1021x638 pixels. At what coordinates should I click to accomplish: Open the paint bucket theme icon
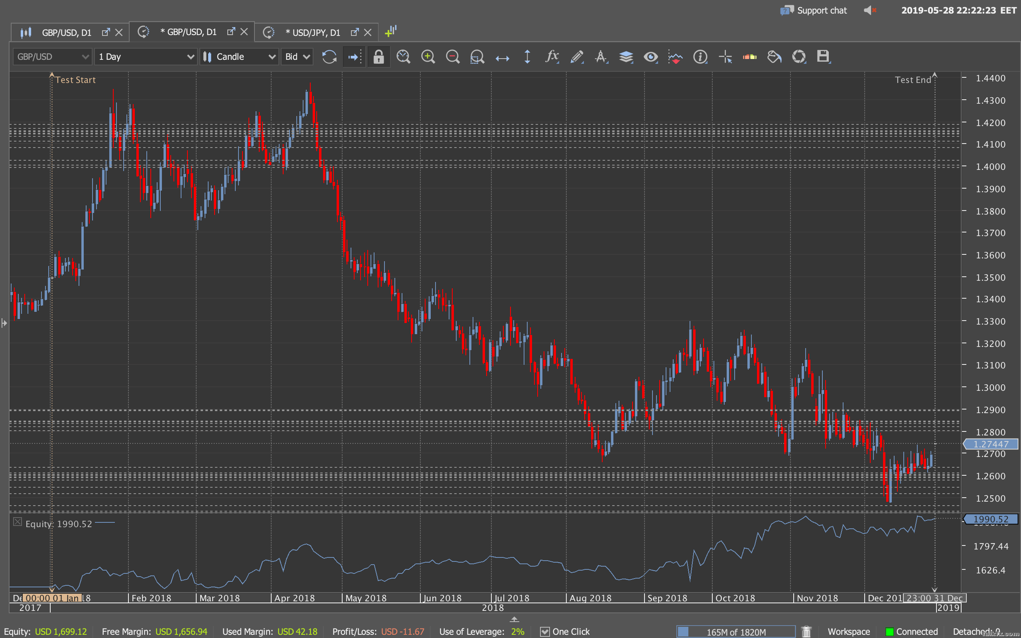(774, 57)
